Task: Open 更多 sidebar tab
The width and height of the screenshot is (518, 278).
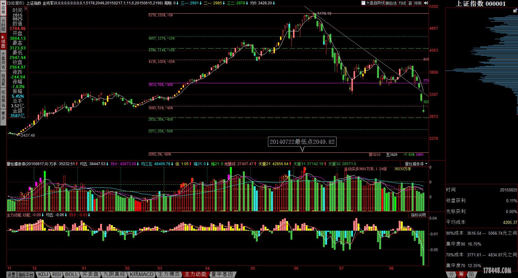Action: 3,117
